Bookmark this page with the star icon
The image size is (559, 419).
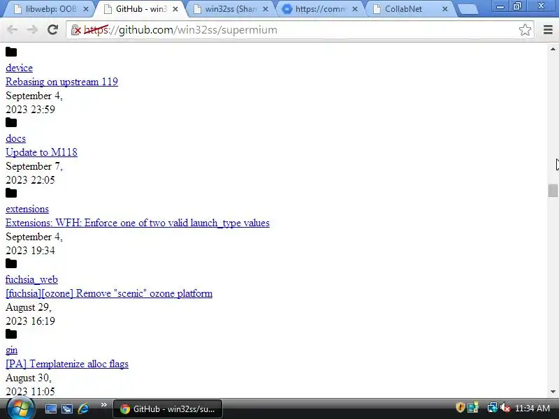[525, 29]
